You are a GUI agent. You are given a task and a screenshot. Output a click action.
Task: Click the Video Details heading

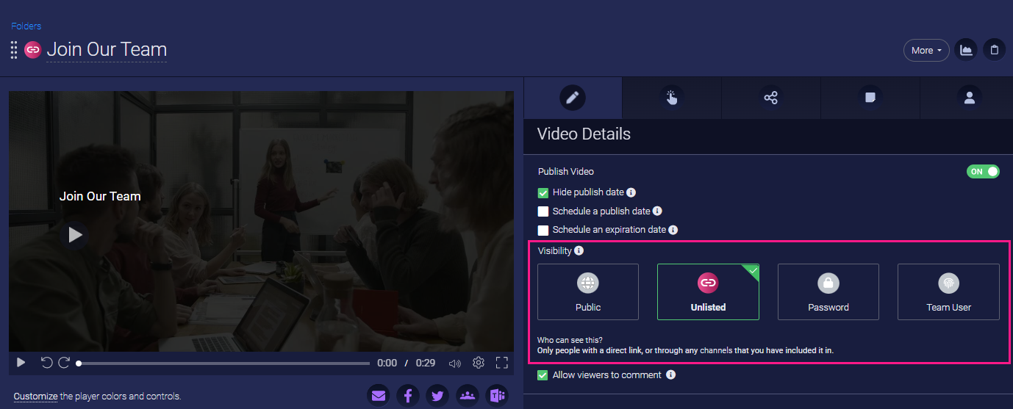(584, 134)
